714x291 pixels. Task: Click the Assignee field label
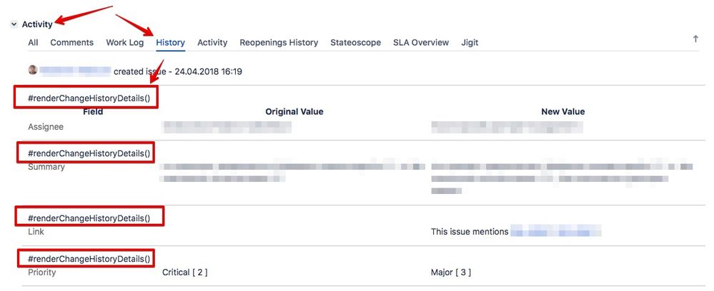coord(46,127)
